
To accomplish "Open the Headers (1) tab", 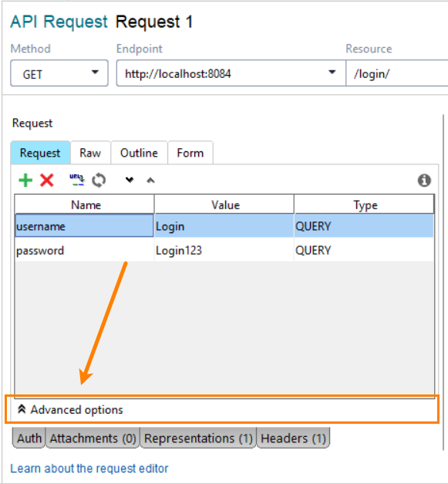I will [x=293, y=438].
